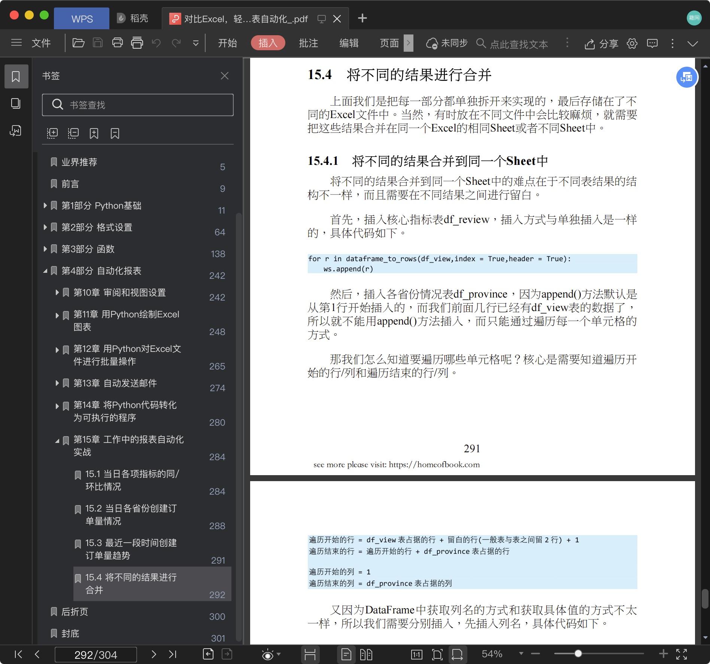Viewport: 710px width, 664px height.
Task: Click the delete bookmark icon
Action: coord(115,133)
